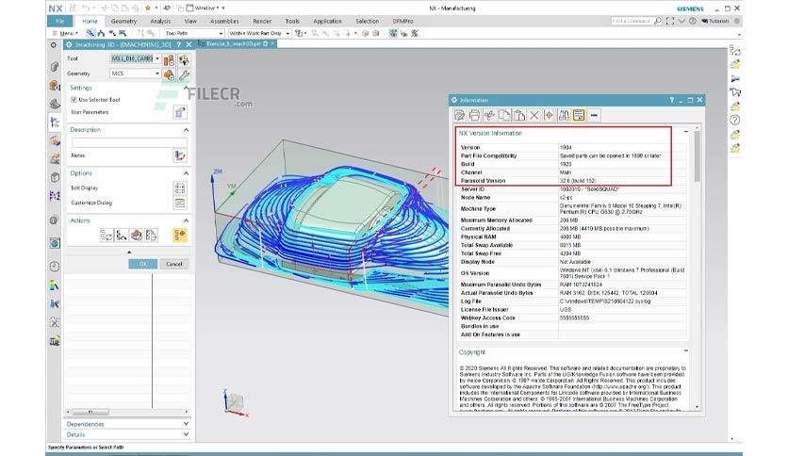Click the Generate tool path icon under Actions
The image size is (788, 456).
(x=107, y=235)
